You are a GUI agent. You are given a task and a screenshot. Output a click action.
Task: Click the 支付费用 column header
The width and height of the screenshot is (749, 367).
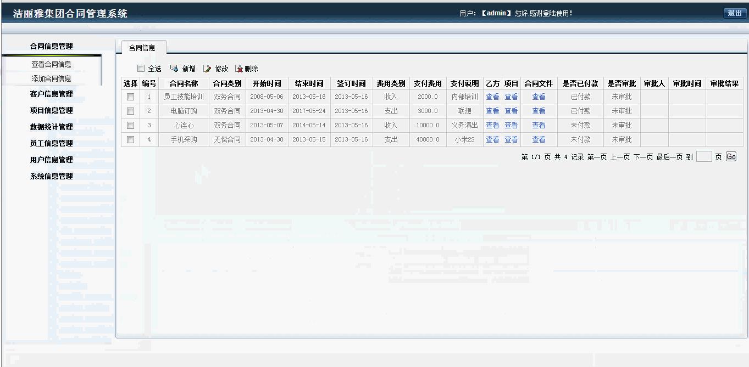pyautogui.click(x=428, y=83)
